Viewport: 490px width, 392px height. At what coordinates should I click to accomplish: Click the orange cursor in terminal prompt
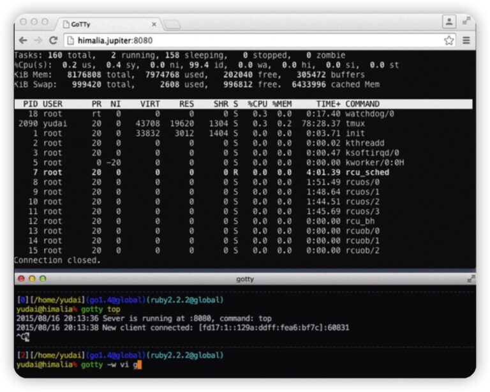[138, 365]
